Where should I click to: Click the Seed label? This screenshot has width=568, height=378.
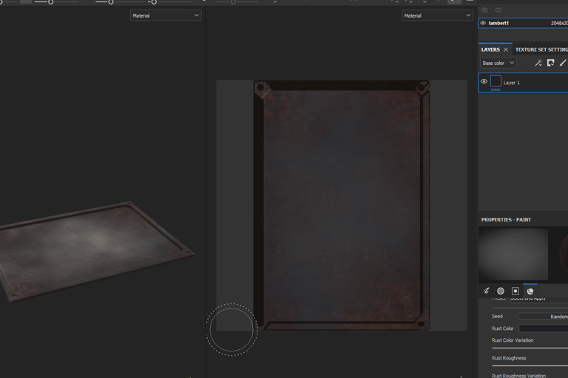click(x=497, y=316)
